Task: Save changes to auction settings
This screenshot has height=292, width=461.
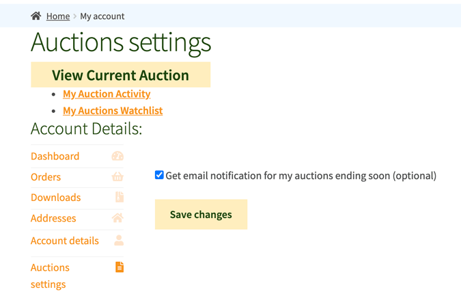Action: (x=201, y=214)
